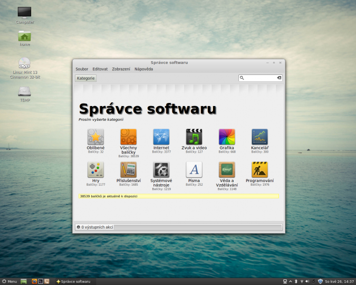Click the Kategorie button
Screen dimensions: 356x285
[86, 78]
